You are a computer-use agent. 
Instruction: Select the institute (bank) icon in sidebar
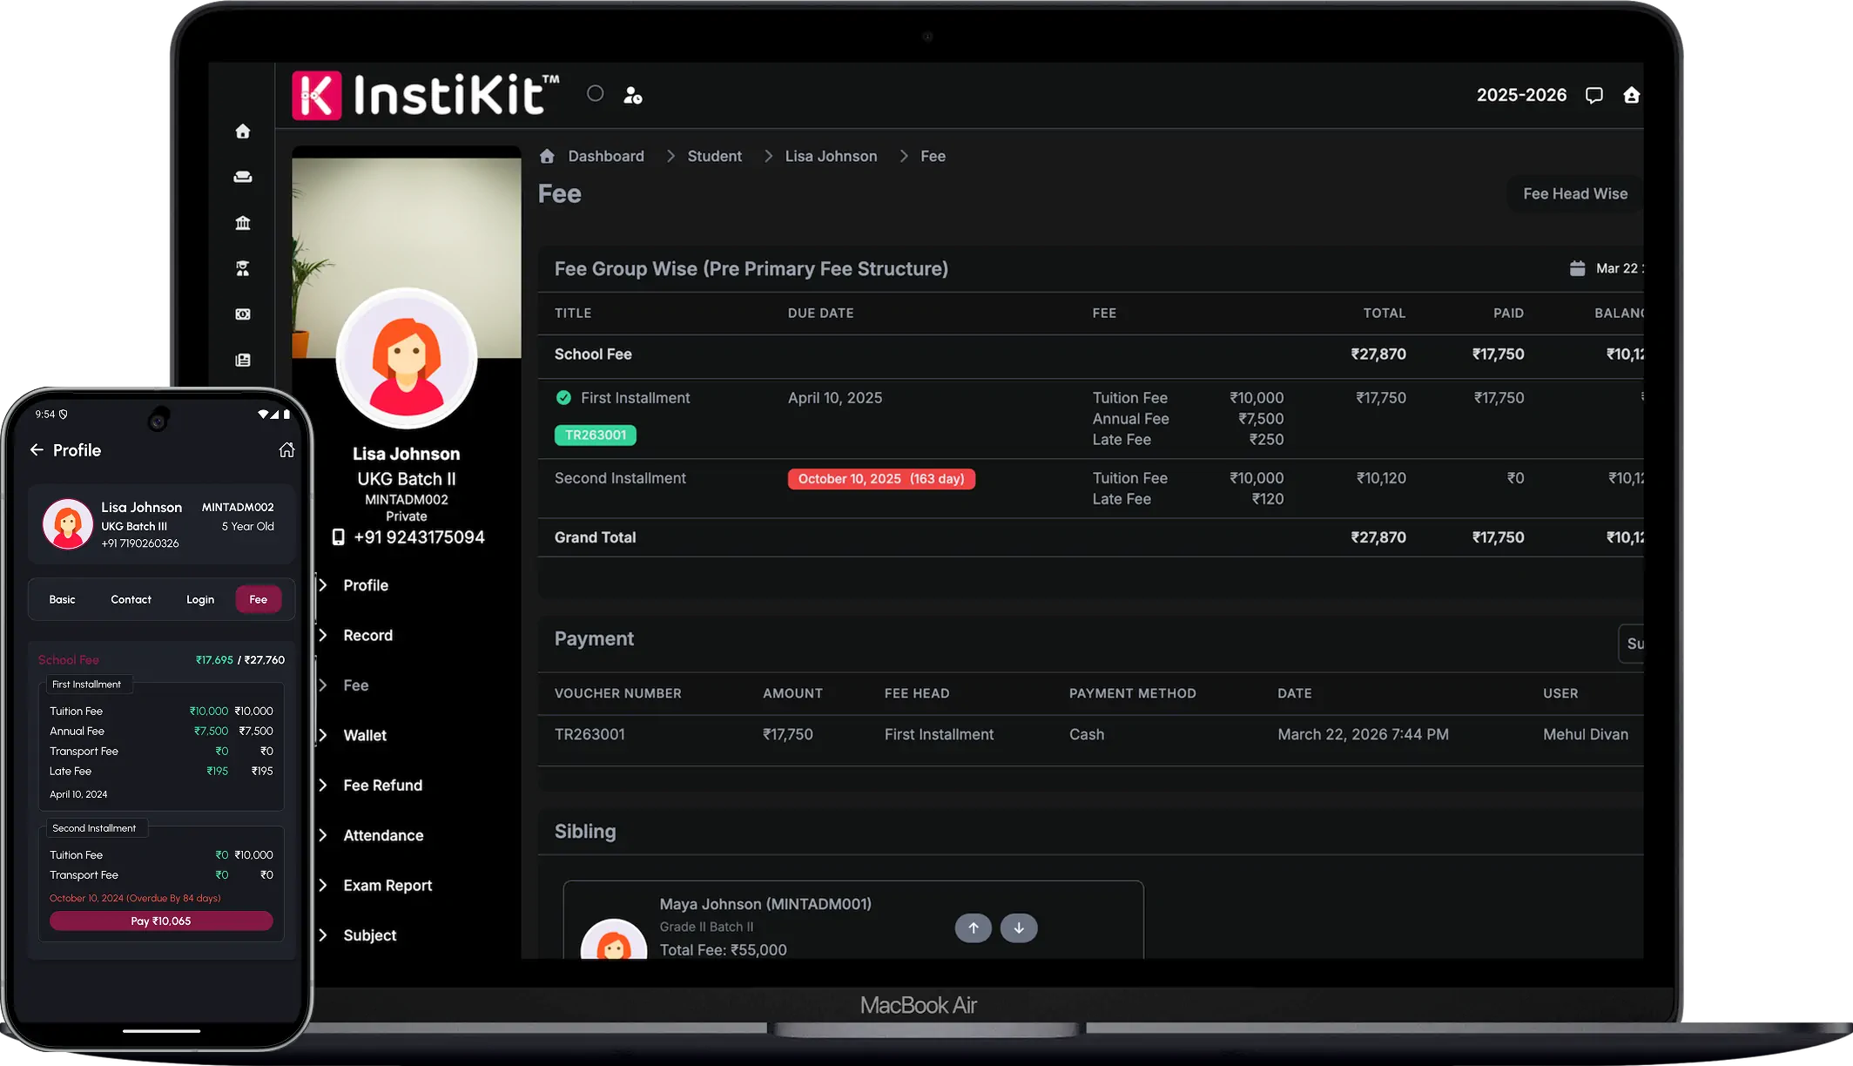tap(242, 223)
